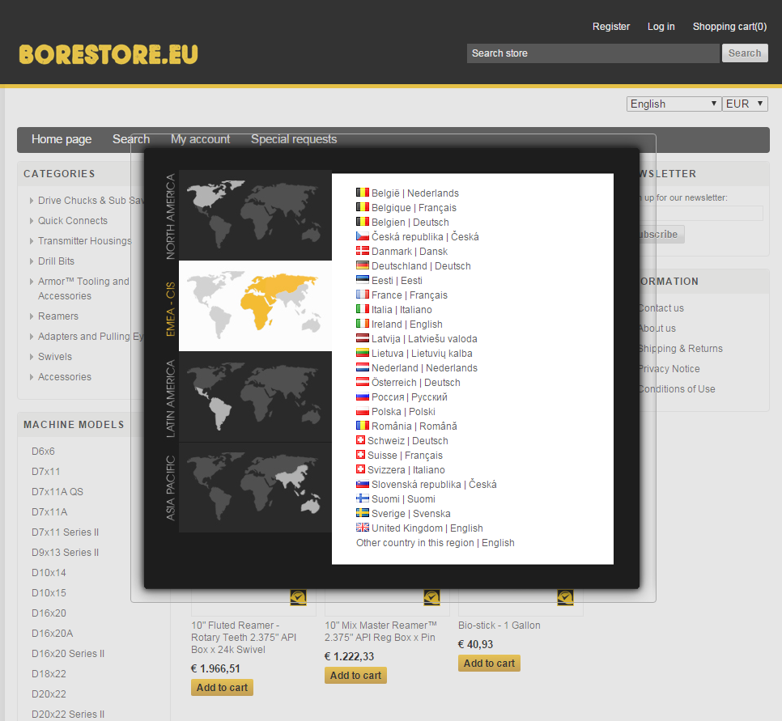Open the Shipping & Returns link

[680, 349]
